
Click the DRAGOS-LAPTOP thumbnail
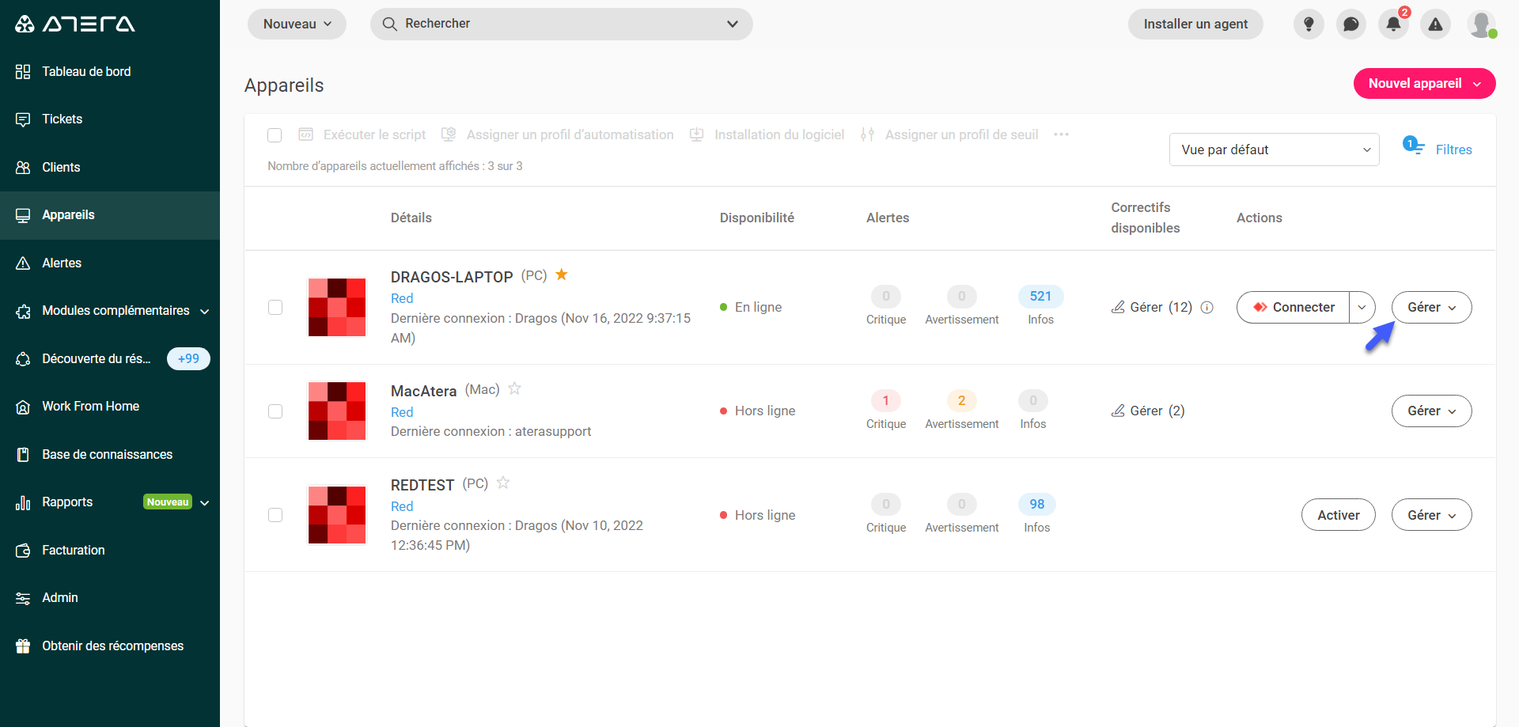click(337, 307)
